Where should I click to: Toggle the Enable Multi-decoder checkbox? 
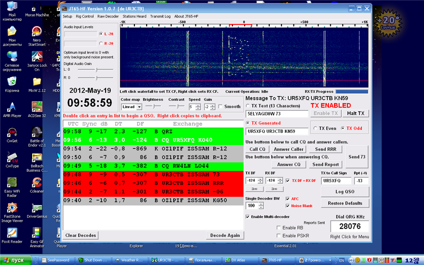[247, 217]
